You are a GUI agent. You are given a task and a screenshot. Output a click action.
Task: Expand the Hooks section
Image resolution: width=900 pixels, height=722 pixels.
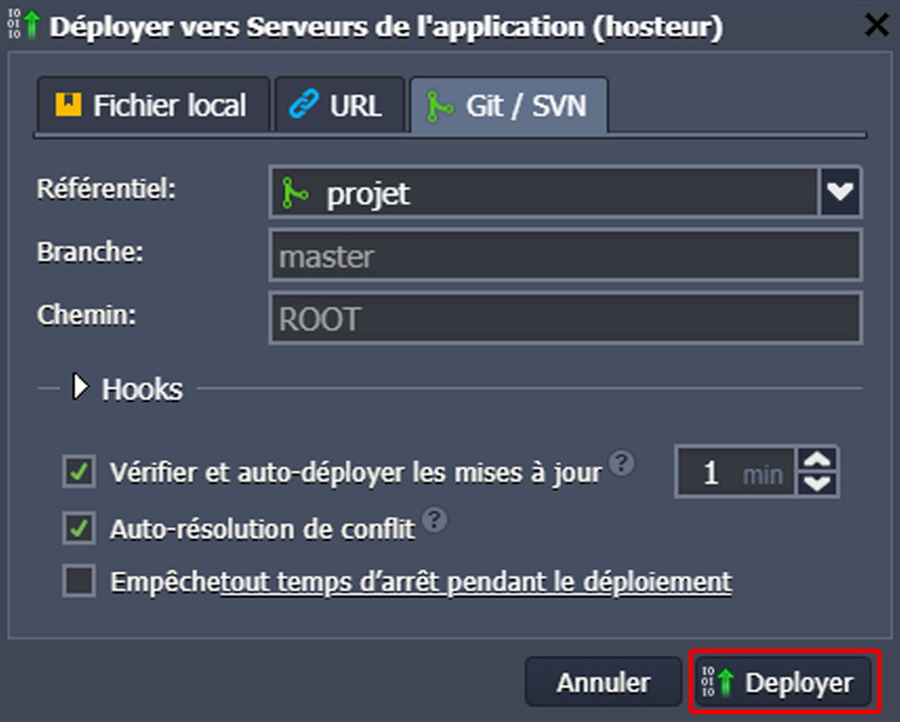point(80,388)
